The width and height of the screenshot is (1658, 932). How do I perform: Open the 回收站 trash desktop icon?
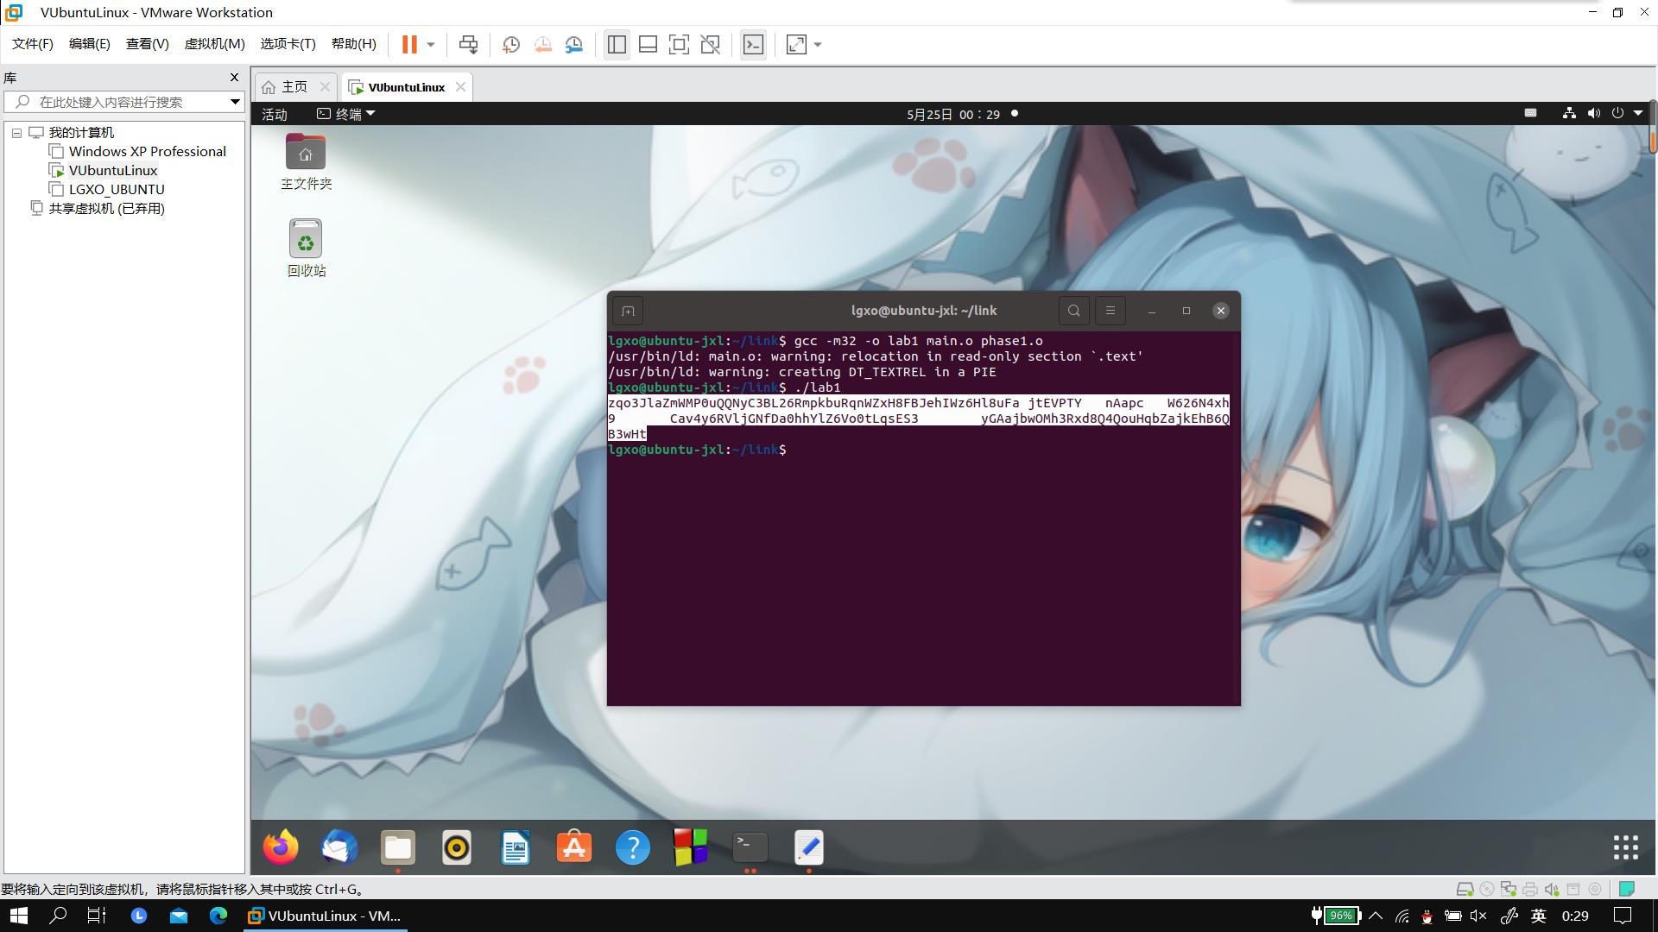tap(306, 248)
